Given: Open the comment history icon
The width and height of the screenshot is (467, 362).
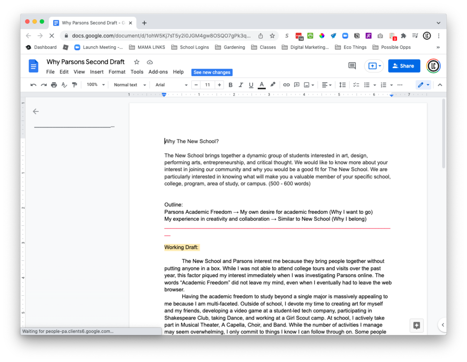Looking at the screenshot, I should (x=352, y=66).
